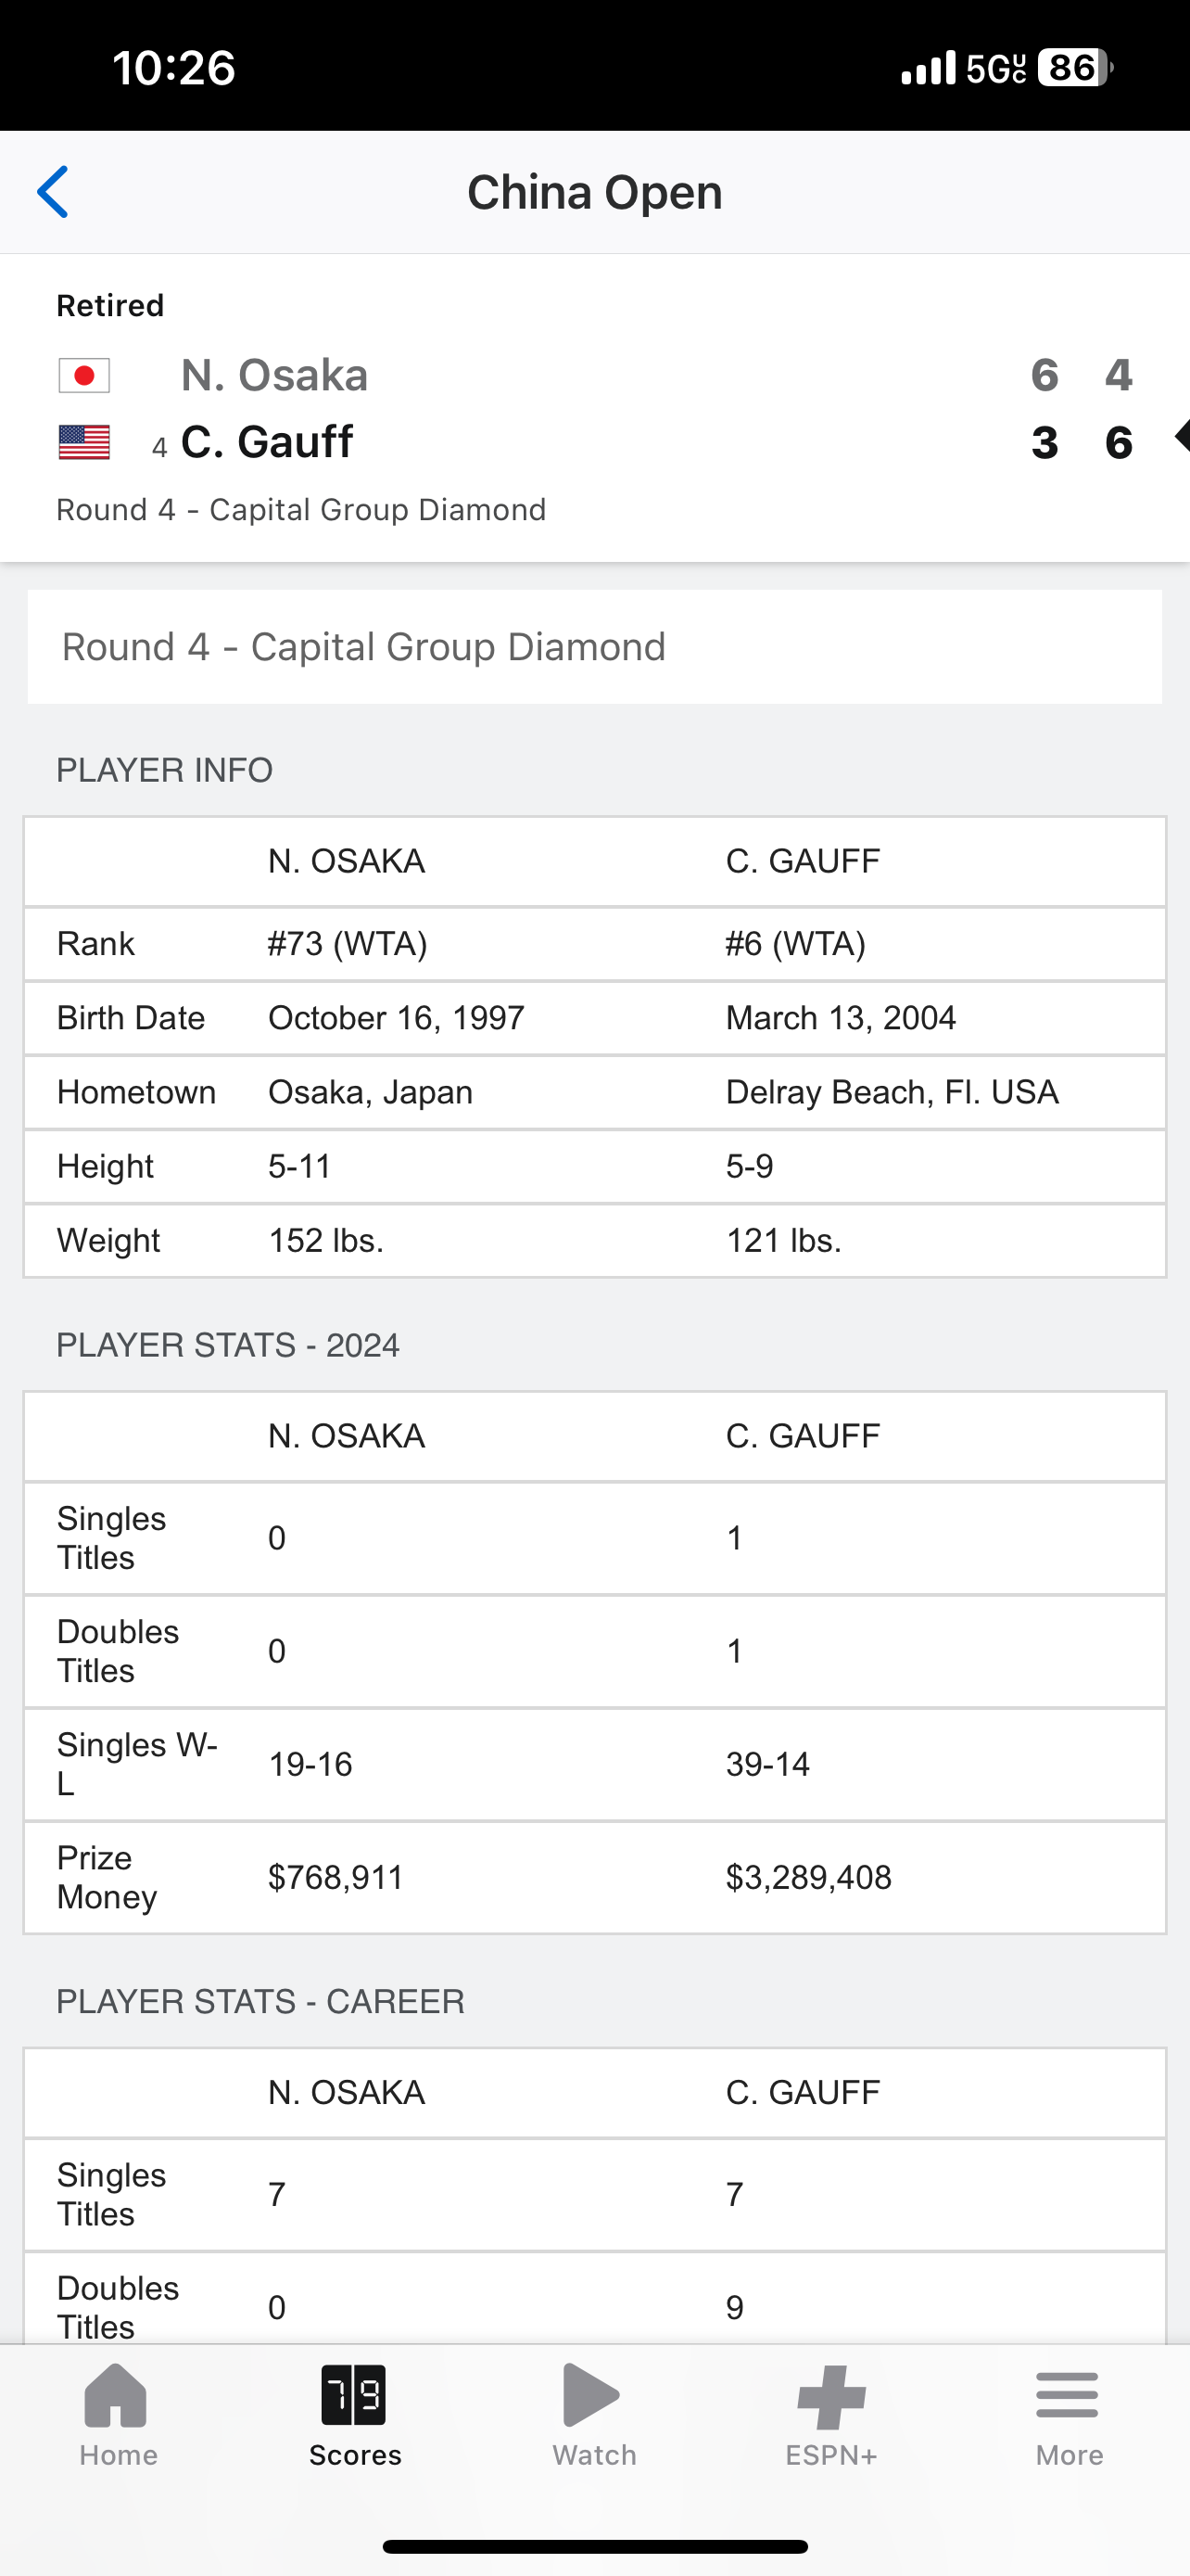The width and height of the screenshot is (1190, 2576).
Task: Tap the 5G signal status indicator
Action: 996,68
